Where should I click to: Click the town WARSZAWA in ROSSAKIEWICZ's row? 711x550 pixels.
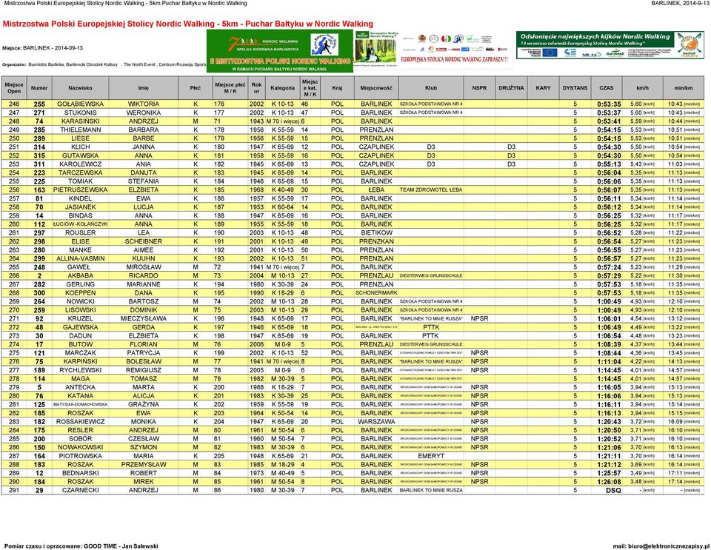376,422
